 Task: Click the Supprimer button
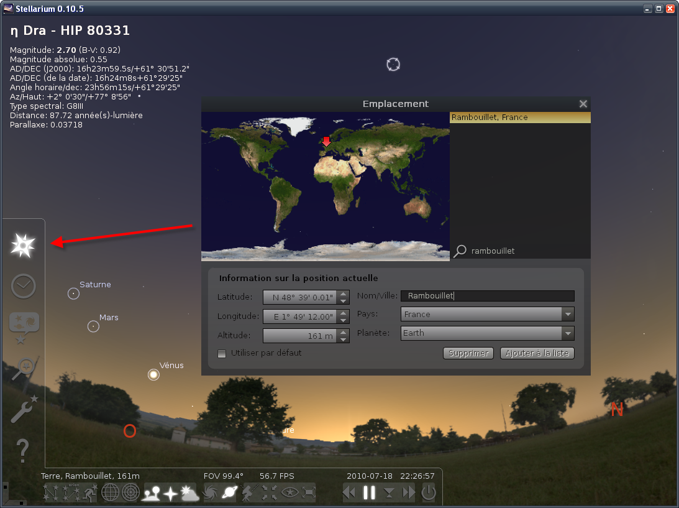pyautogui.click(x=468, y=353)
